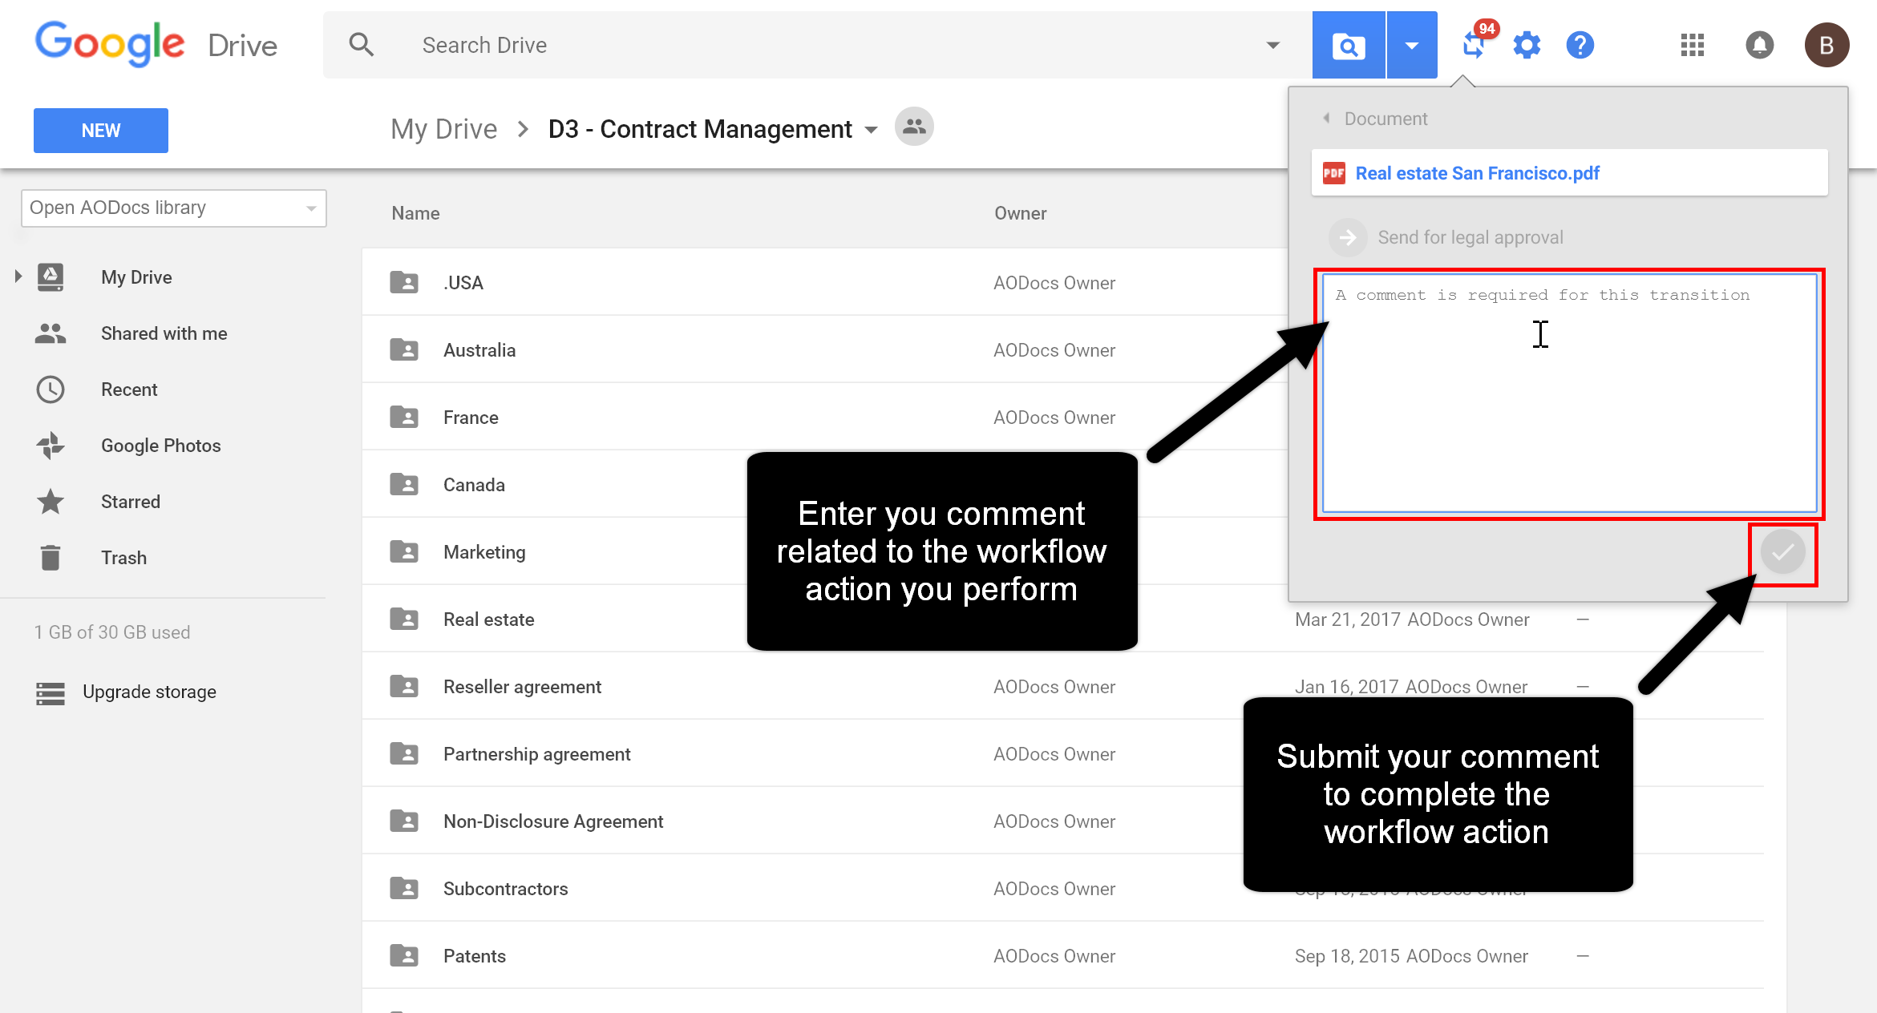Select the Marketing folder
Image resolution: width=1877 pixels, height=1013 pixels.
point(484,552)
